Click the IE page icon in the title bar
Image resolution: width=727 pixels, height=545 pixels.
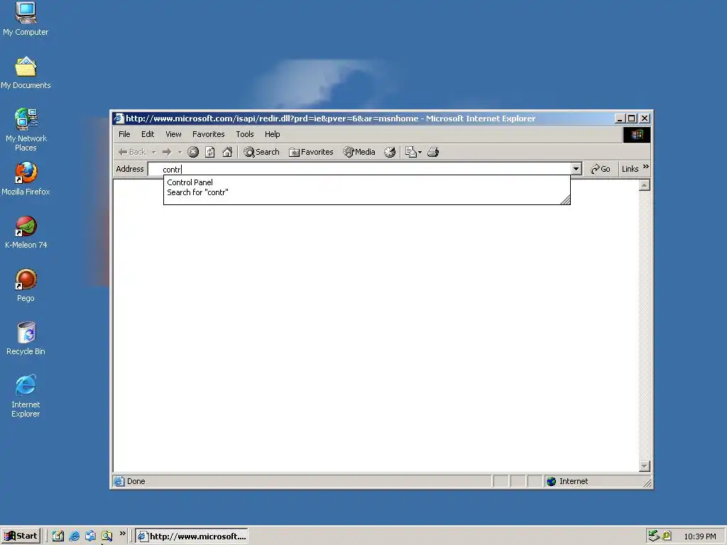[x=119, y=119]
